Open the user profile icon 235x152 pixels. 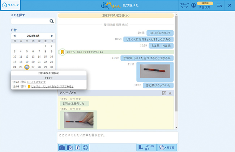(193, 5)
